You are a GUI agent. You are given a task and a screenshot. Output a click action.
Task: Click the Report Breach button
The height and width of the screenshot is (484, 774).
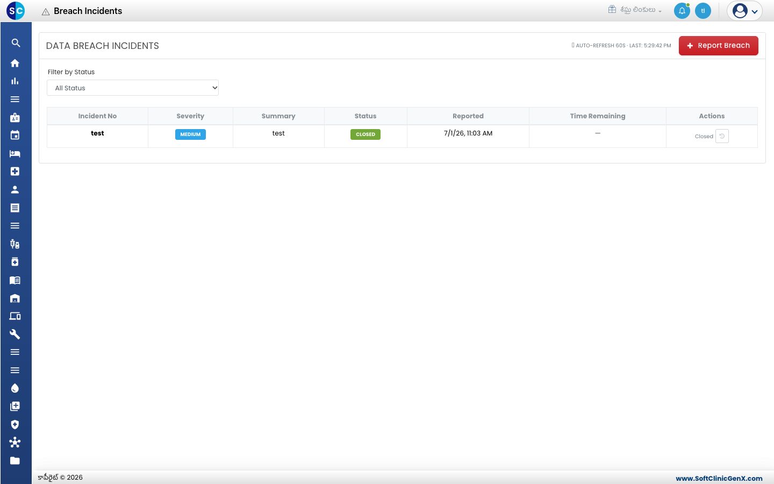click(x=719, y=46)
